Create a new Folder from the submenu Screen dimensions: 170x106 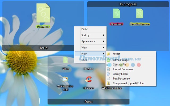[116, 54]
